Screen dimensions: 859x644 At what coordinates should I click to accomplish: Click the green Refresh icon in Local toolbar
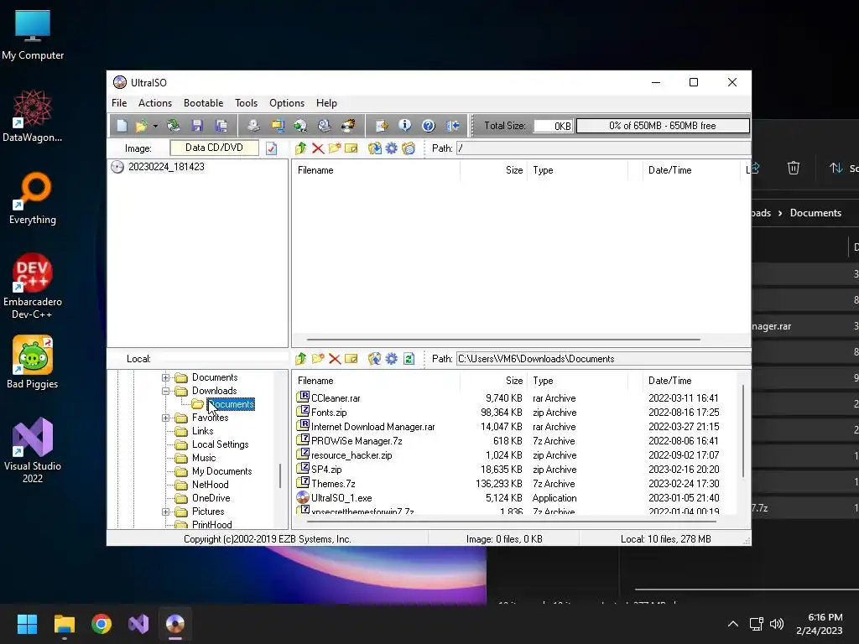[x=409, y=359]
